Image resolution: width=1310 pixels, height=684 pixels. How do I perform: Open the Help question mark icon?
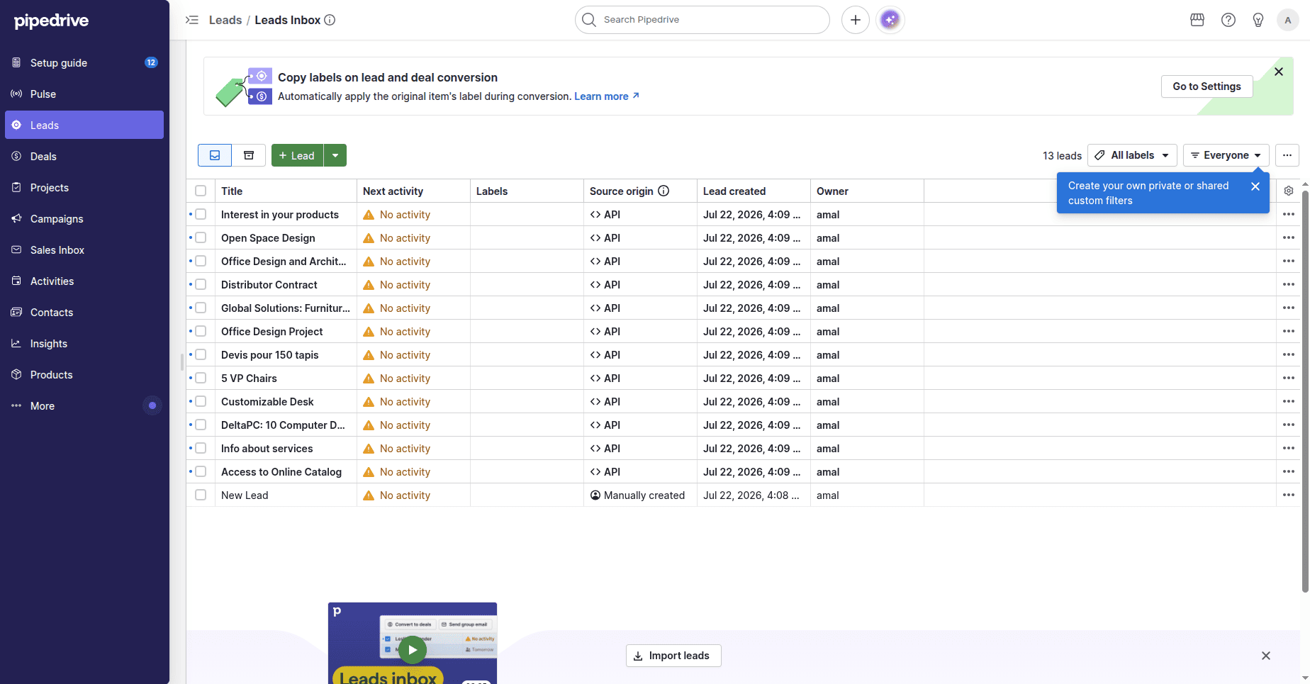(x=1228, y=20)
